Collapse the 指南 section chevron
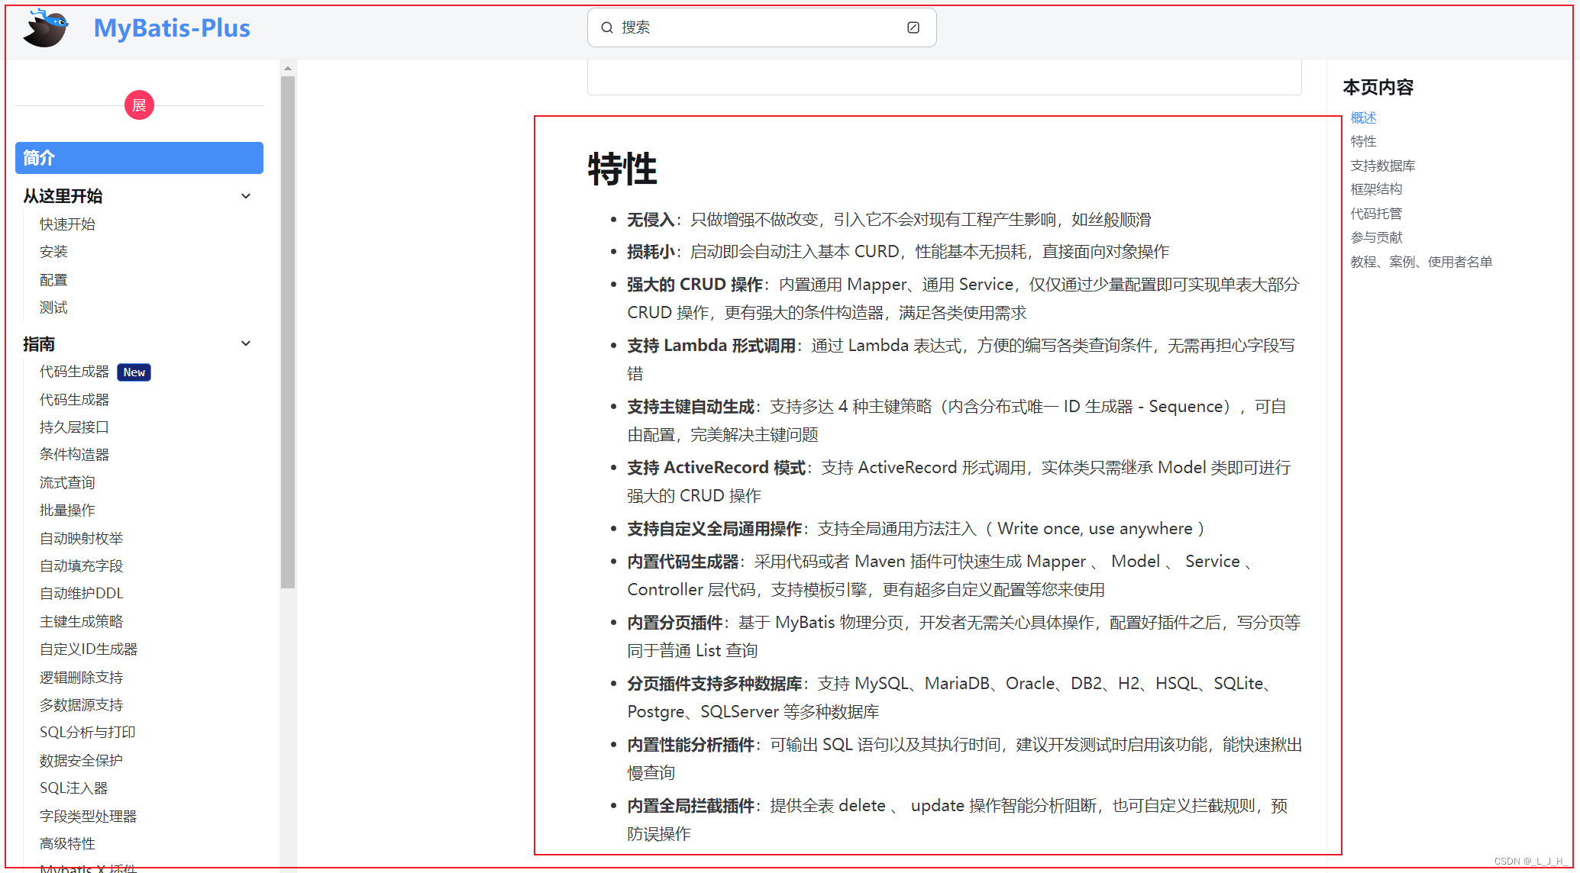1580x873 pixels. click(x=246, y=343)
